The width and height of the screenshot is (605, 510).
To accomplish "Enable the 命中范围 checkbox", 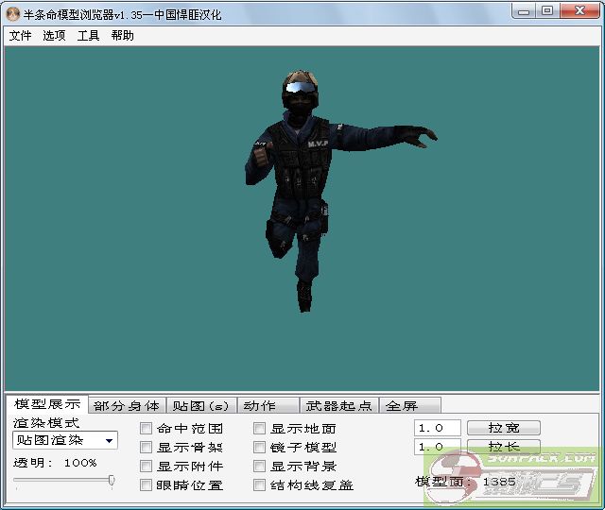I will click(147, 429).
